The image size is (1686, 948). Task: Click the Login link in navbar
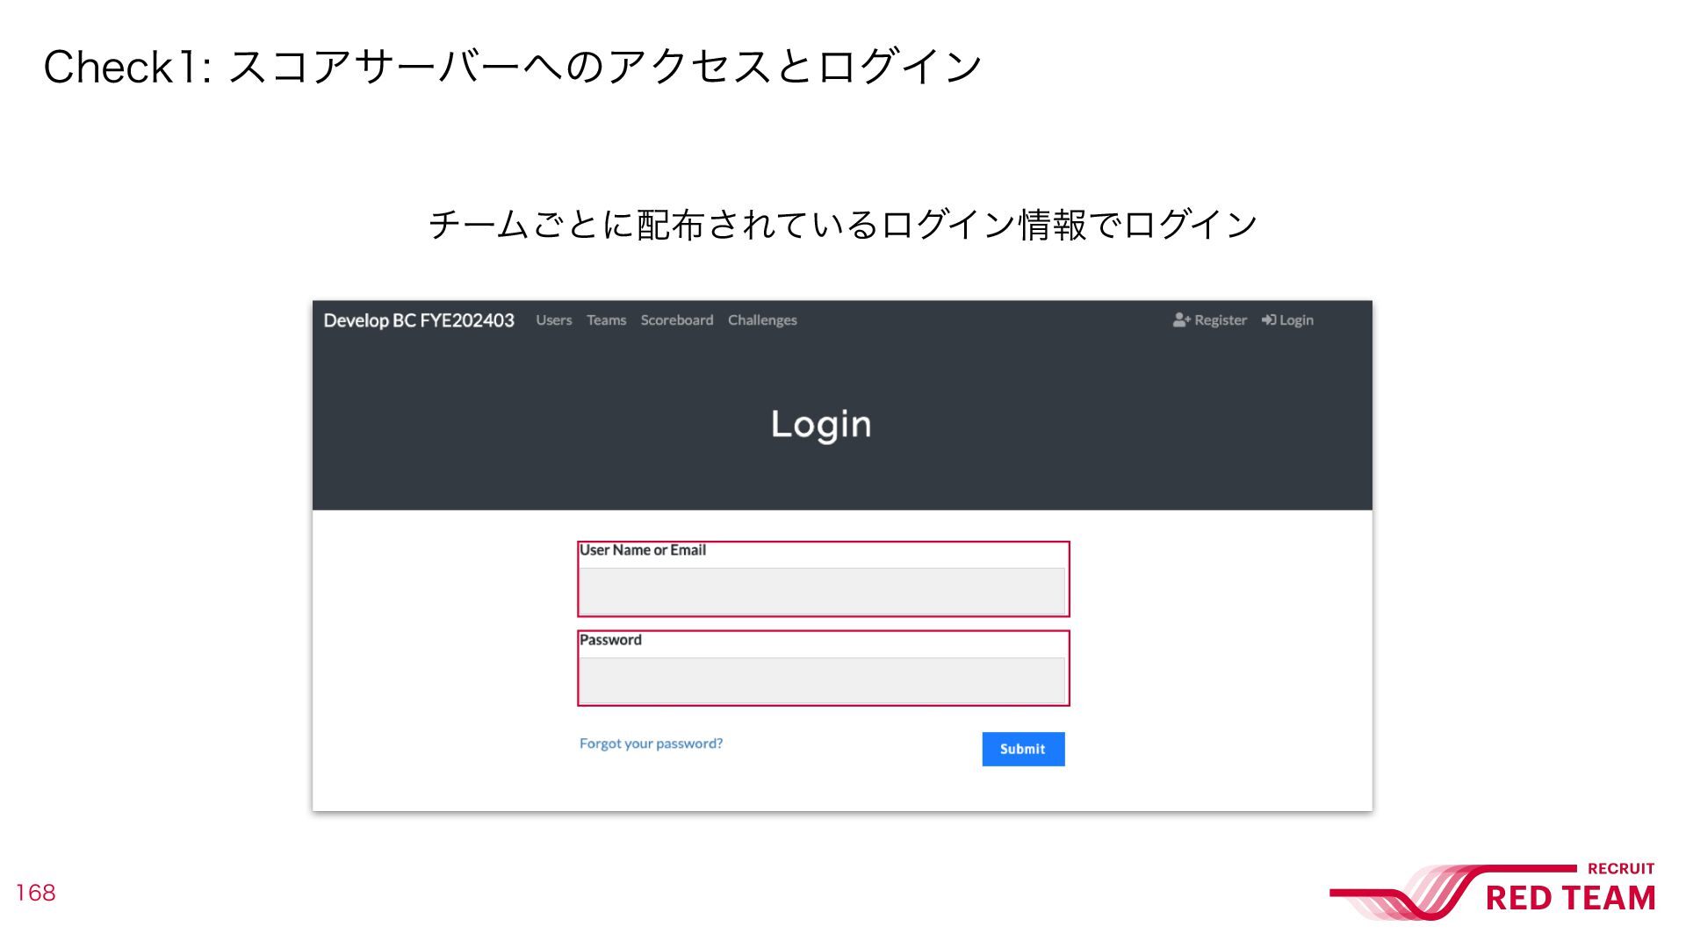(x=1287, y=320)
